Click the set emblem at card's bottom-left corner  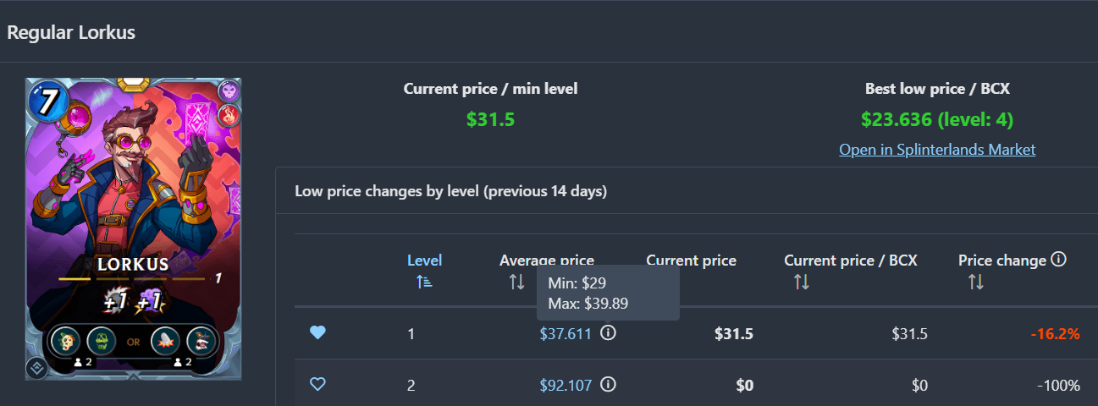(x=36, y=367)
